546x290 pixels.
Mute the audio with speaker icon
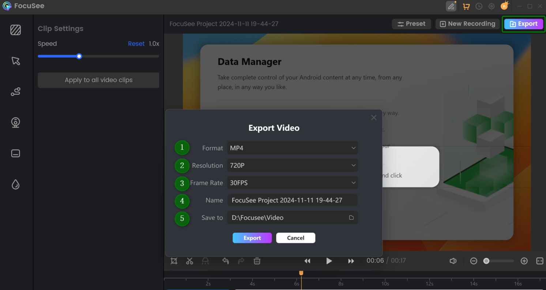tap(453, 261)
